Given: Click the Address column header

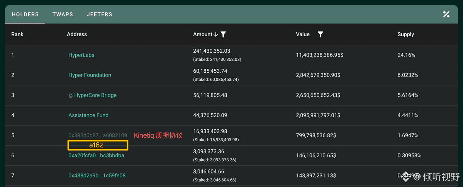Looking at the screenshot, I should click(77, 34).
